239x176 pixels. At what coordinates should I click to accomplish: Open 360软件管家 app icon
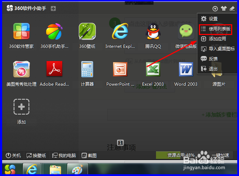click(x=21, y=31)
